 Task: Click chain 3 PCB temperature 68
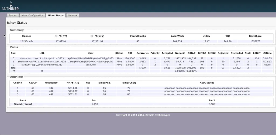(x=104, y=94)
